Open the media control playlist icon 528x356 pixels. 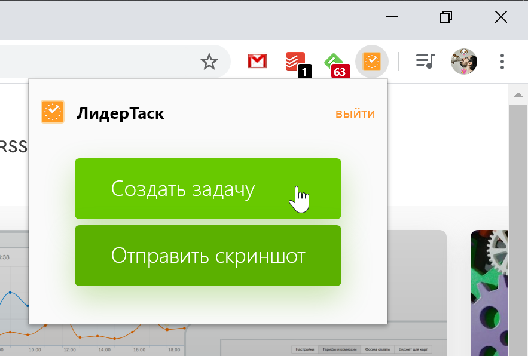[x=426, y=62]
